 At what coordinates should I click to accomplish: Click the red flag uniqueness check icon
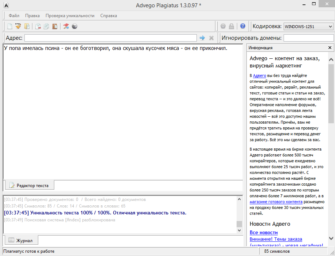[x=66, y=26]
